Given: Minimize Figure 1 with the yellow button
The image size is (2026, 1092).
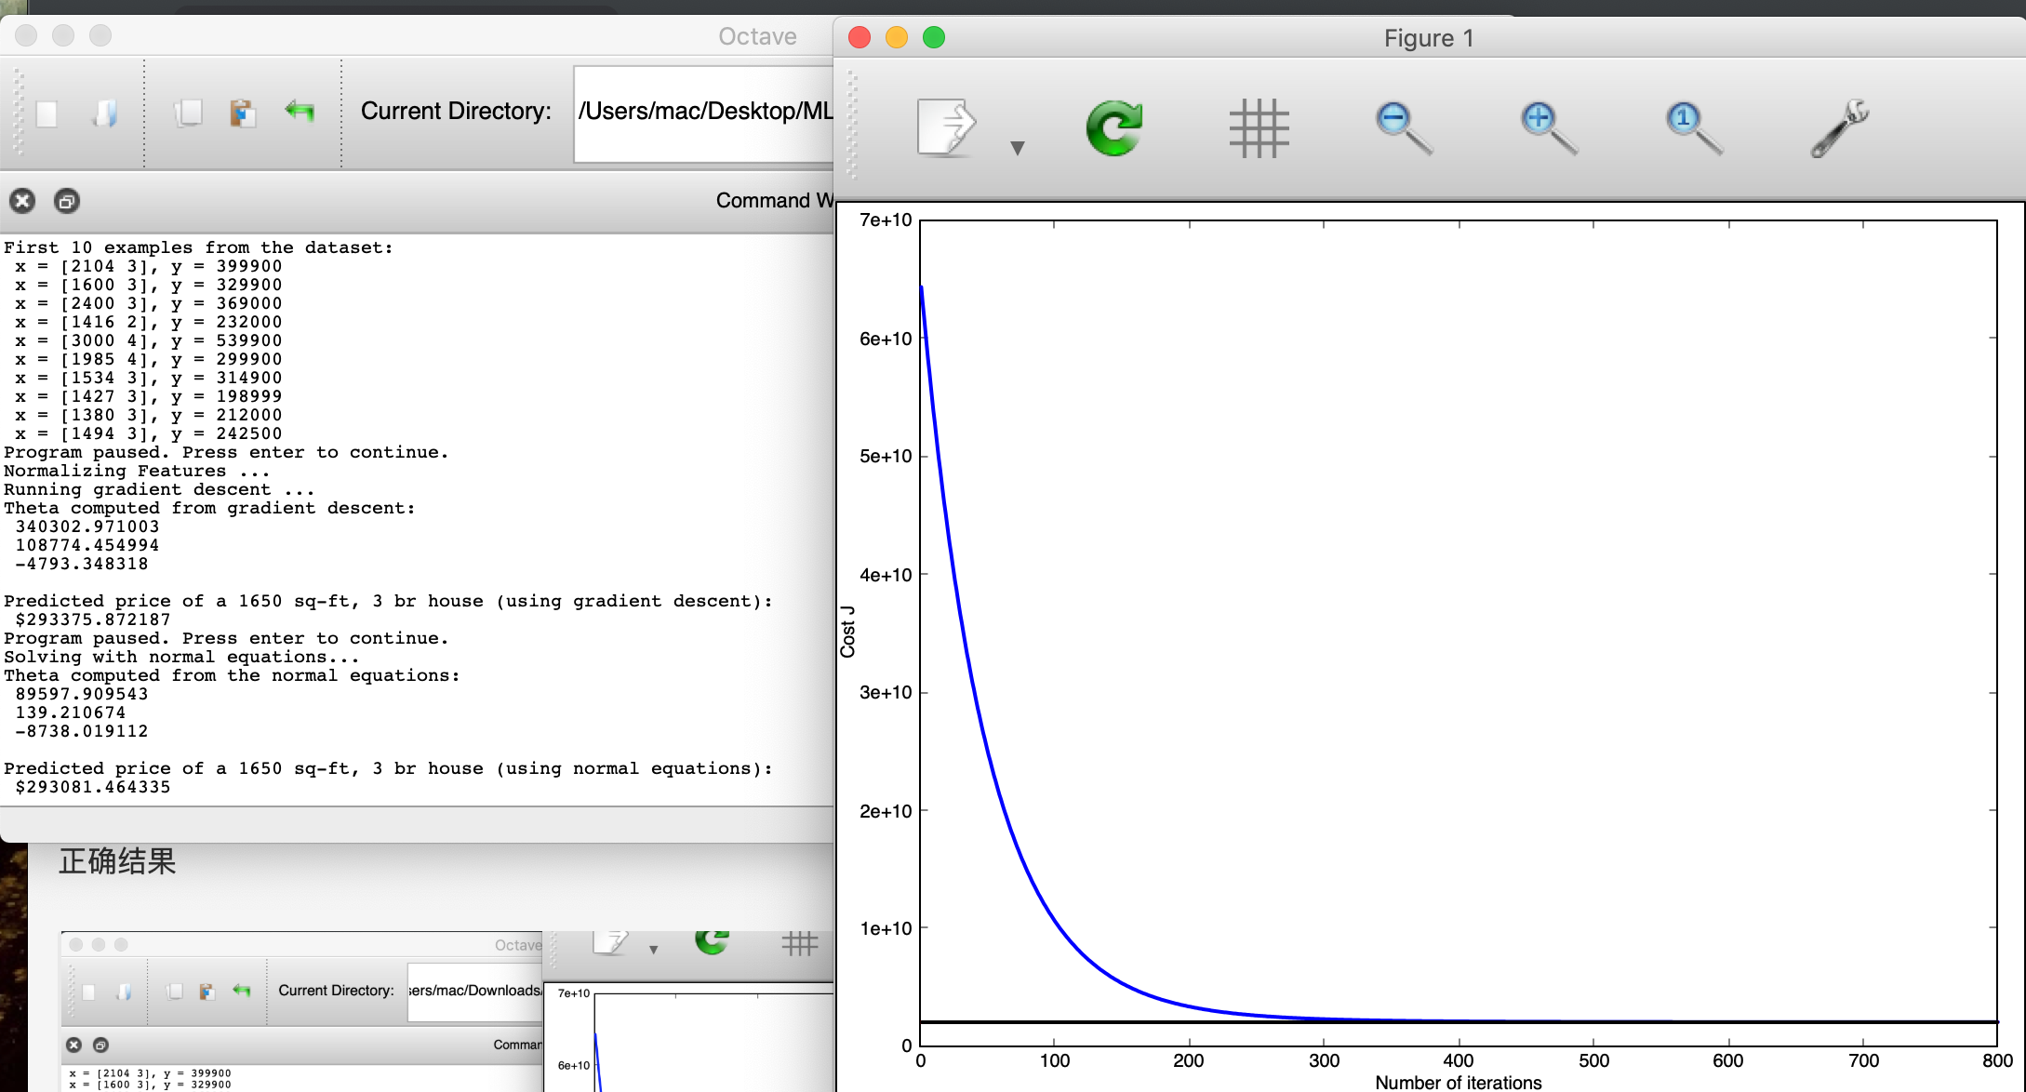Looking at the screenshot, I should click(896, 37).
